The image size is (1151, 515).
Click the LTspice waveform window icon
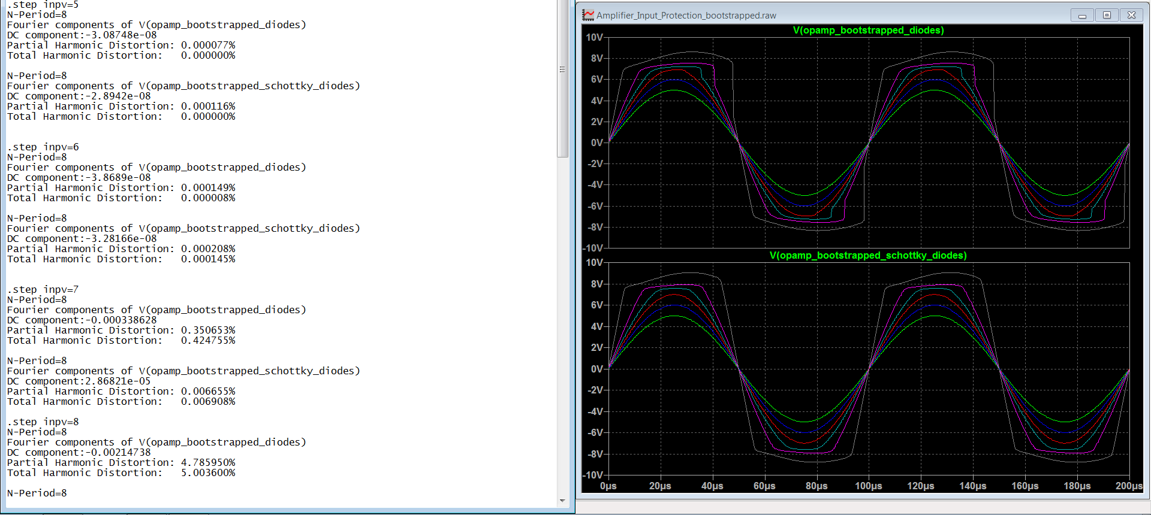(x=588, y=15)
